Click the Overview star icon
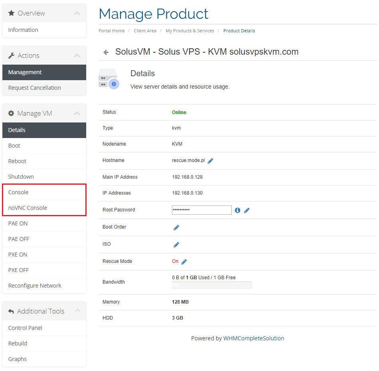The image size is (379, 371). (x=11, y=13)
